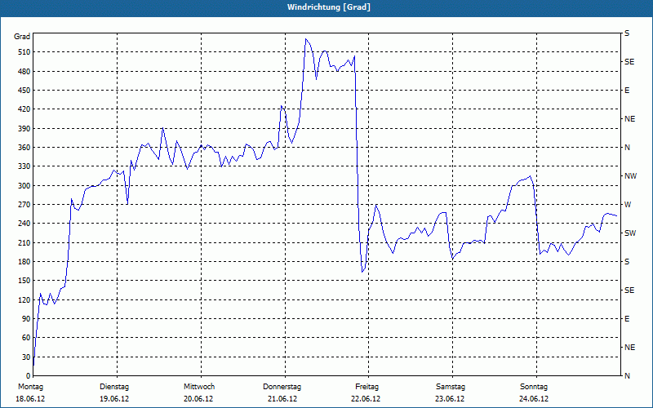Select the y-axis value "240"

[x=24, y=224]
